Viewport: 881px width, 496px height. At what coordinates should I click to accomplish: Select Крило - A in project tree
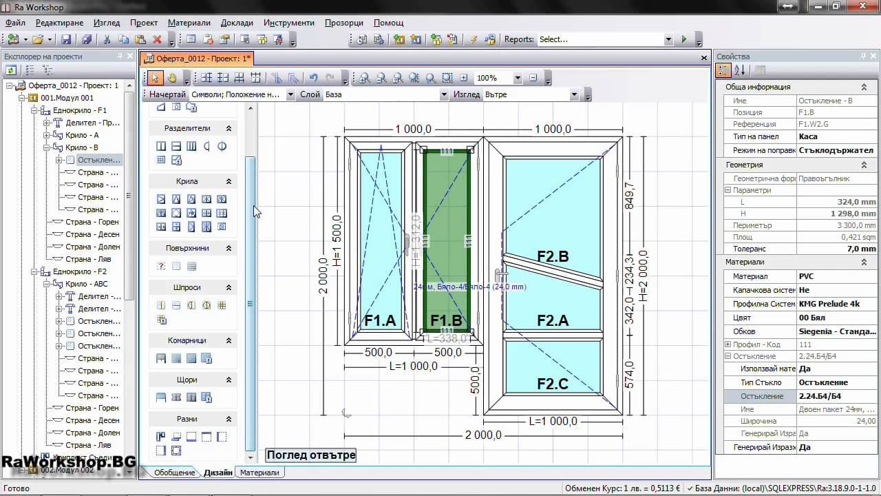82,135
